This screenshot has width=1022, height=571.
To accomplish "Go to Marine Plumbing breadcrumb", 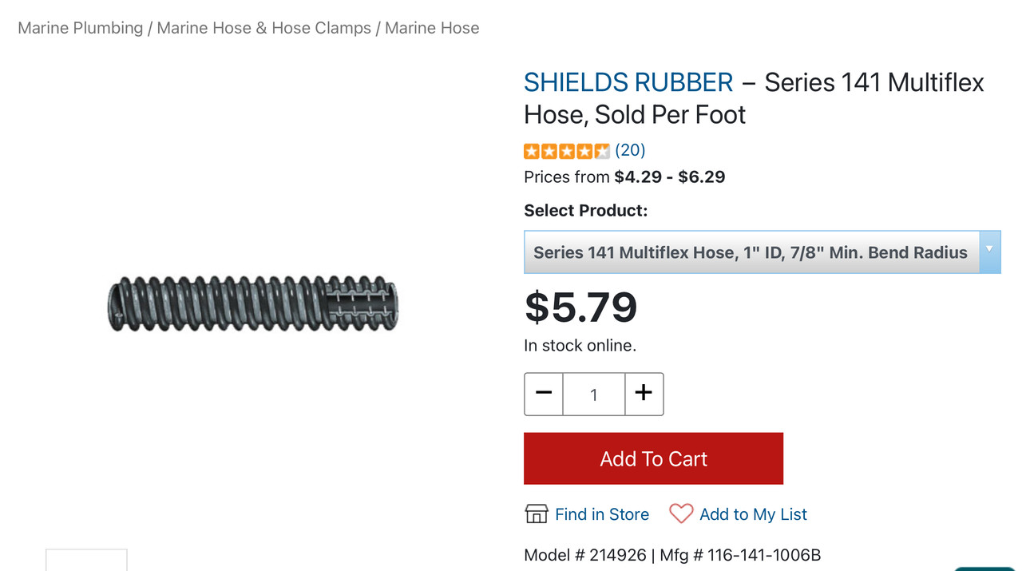I will coord(80,28).
